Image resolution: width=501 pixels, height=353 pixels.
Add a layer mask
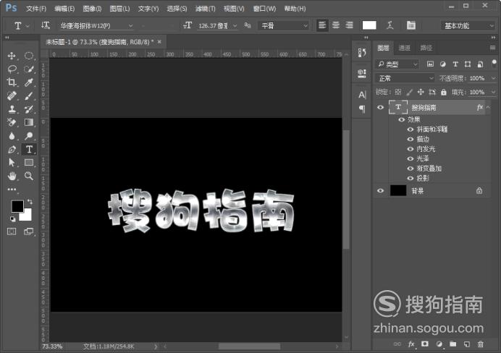click(425, 344)
